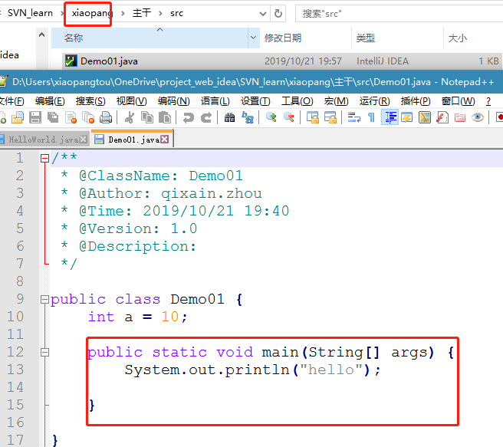This screenshot has width=503, height=447.
Task: Open the 视图(V) menu
Action: pos(132,101)
